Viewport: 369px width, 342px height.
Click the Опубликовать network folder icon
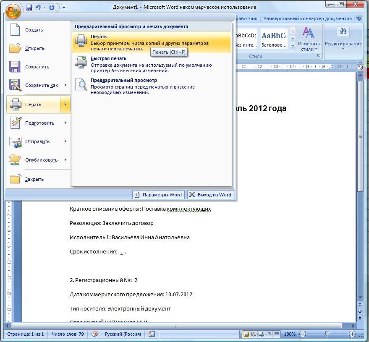click(15, 160)
